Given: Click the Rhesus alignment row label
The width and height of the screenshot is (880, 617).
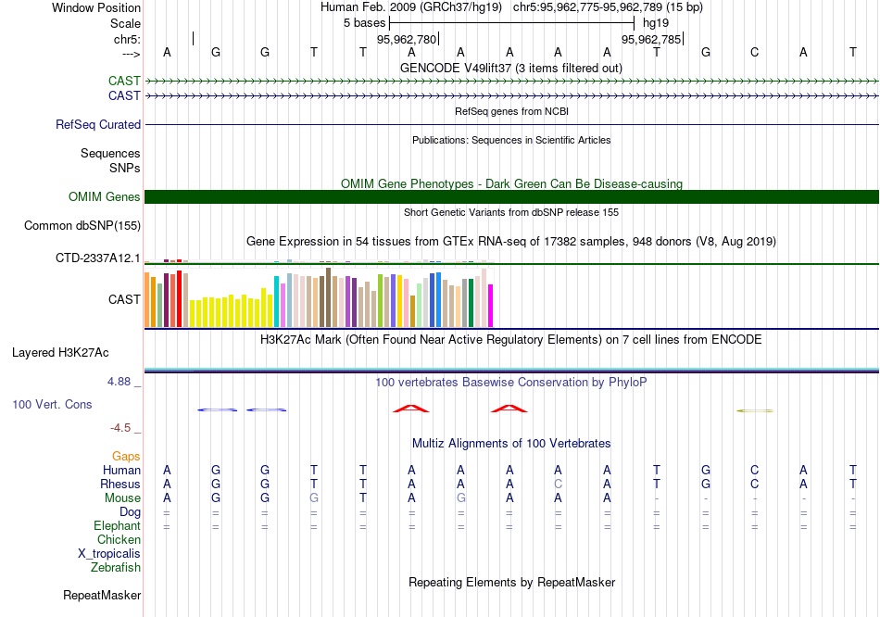Looking at the screenshot, I should [120, 484].
